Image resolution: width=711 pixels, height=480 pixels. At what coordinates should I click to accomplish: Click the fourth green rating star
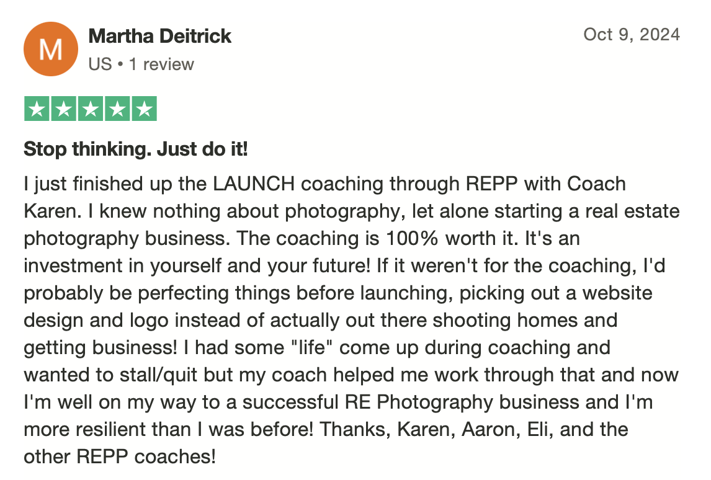pyautogui.click(x=117, y=109)
